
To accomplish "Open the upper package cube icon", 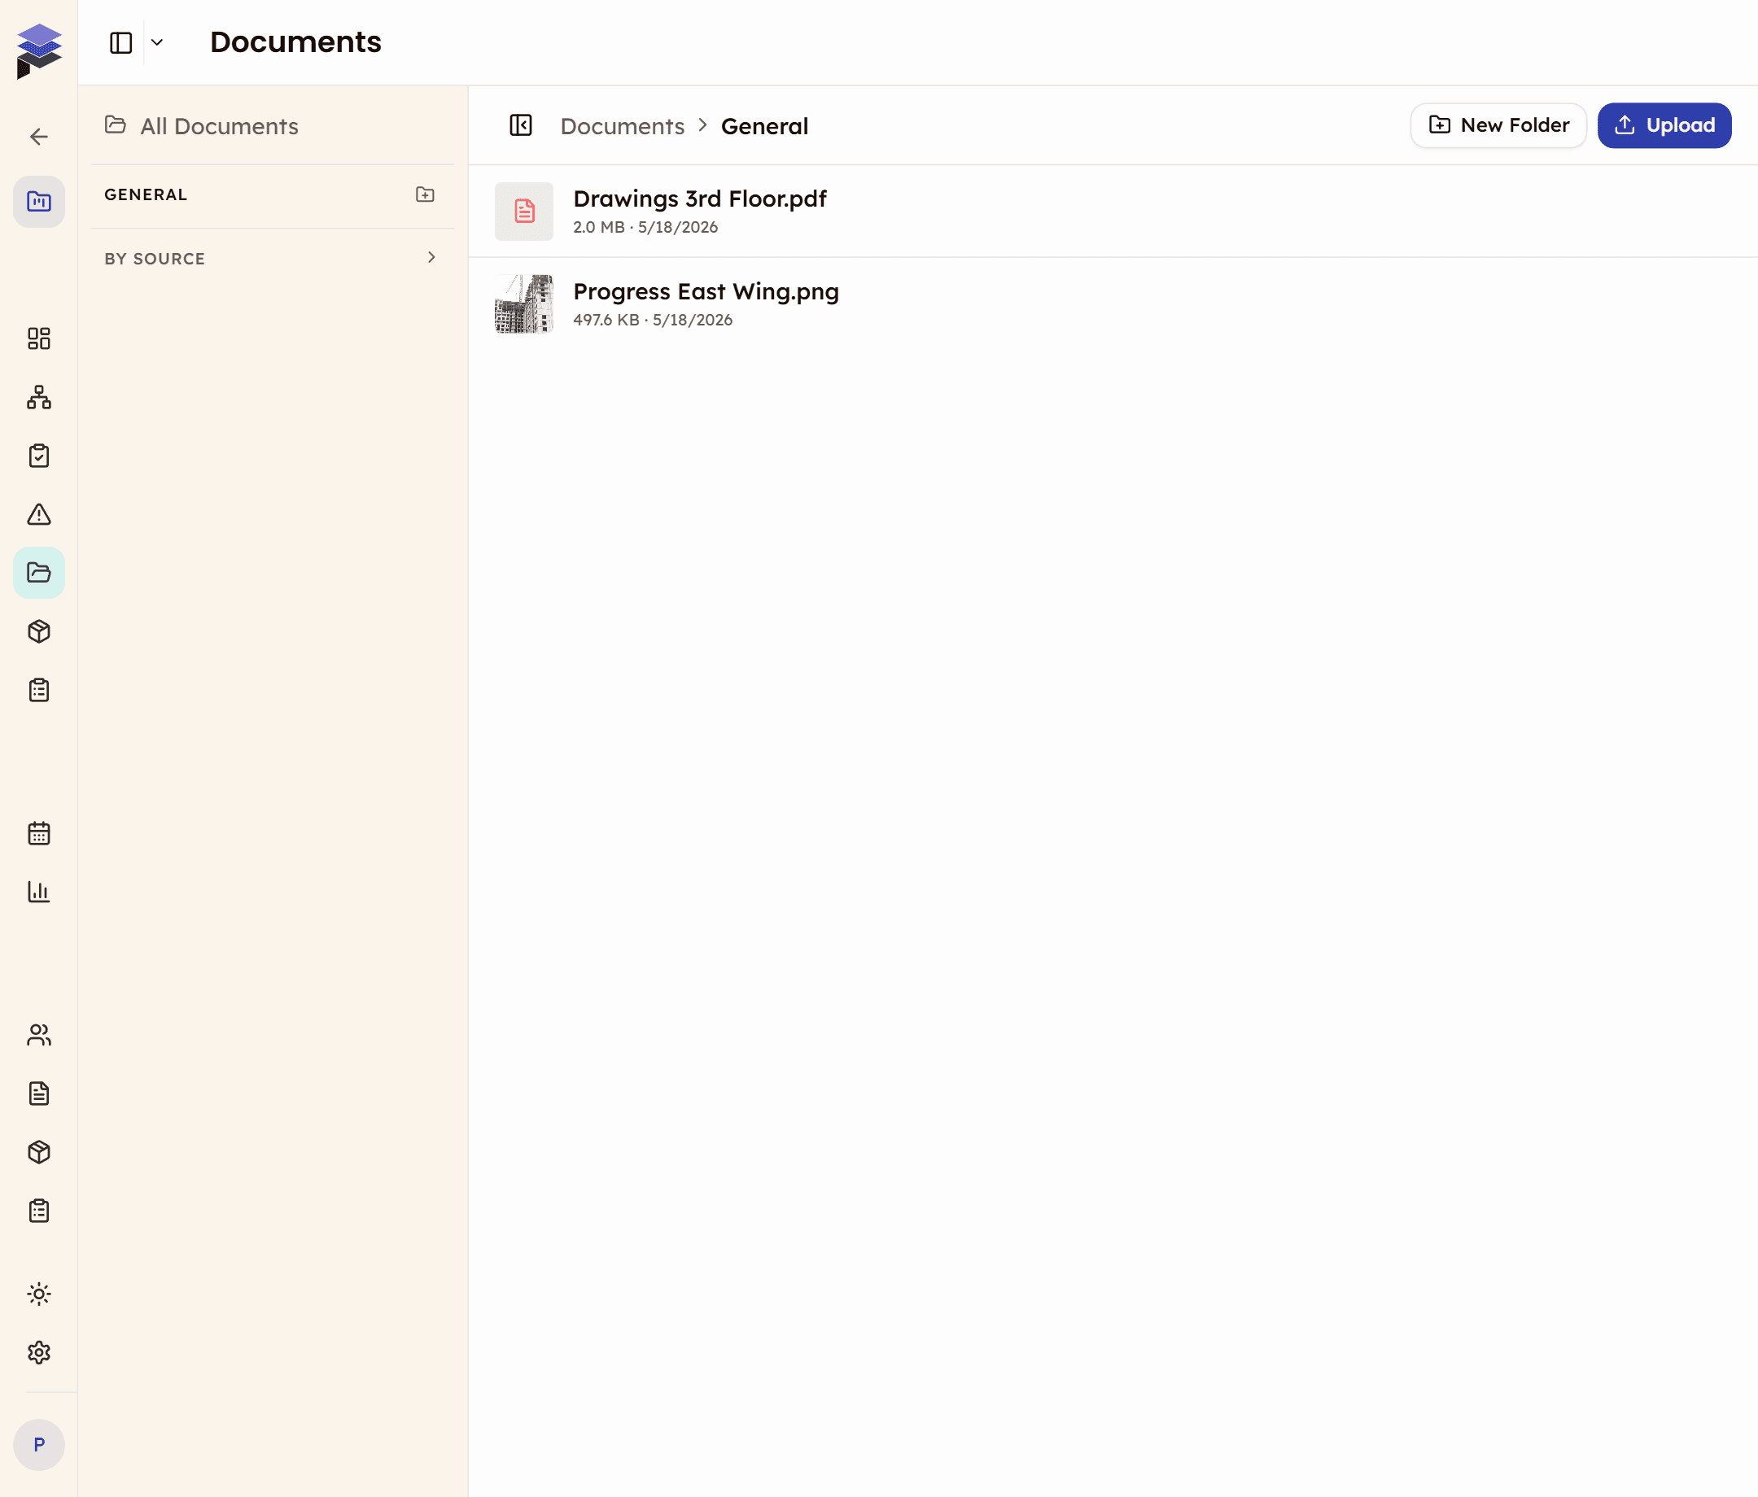I will point(39,631).
